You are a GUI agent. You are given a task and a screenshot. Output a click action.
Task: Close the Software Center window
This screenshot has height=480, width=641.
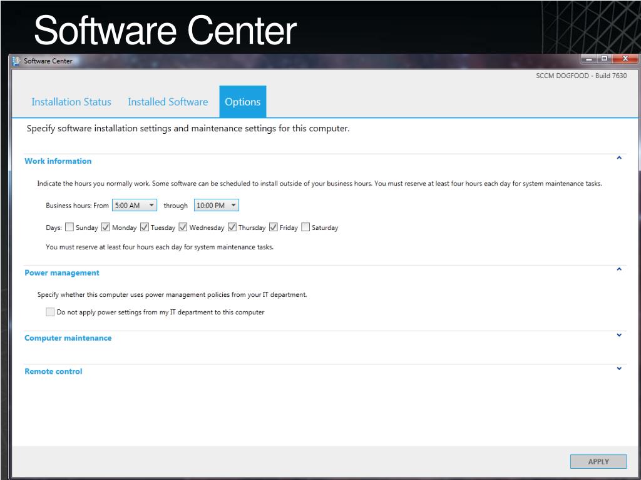tap(625, 59)
